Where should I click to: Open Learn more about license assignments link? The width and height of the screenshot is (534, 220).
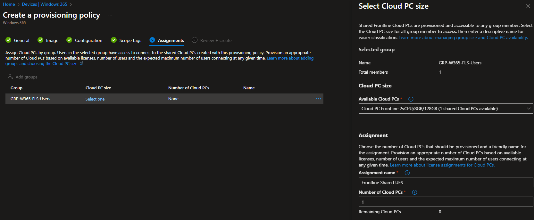(x=442, y=165)
